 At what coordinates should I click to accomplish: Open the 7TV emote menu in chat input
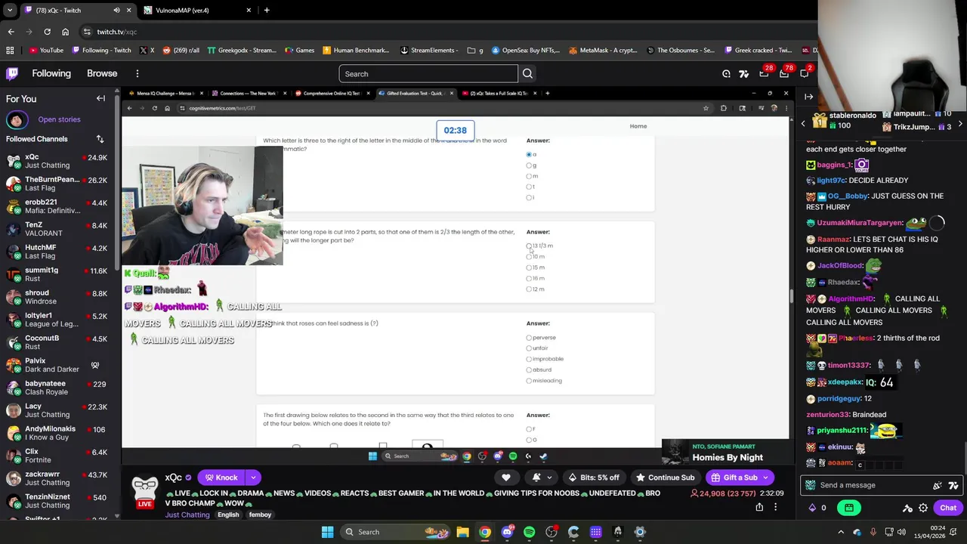[953, 485]
